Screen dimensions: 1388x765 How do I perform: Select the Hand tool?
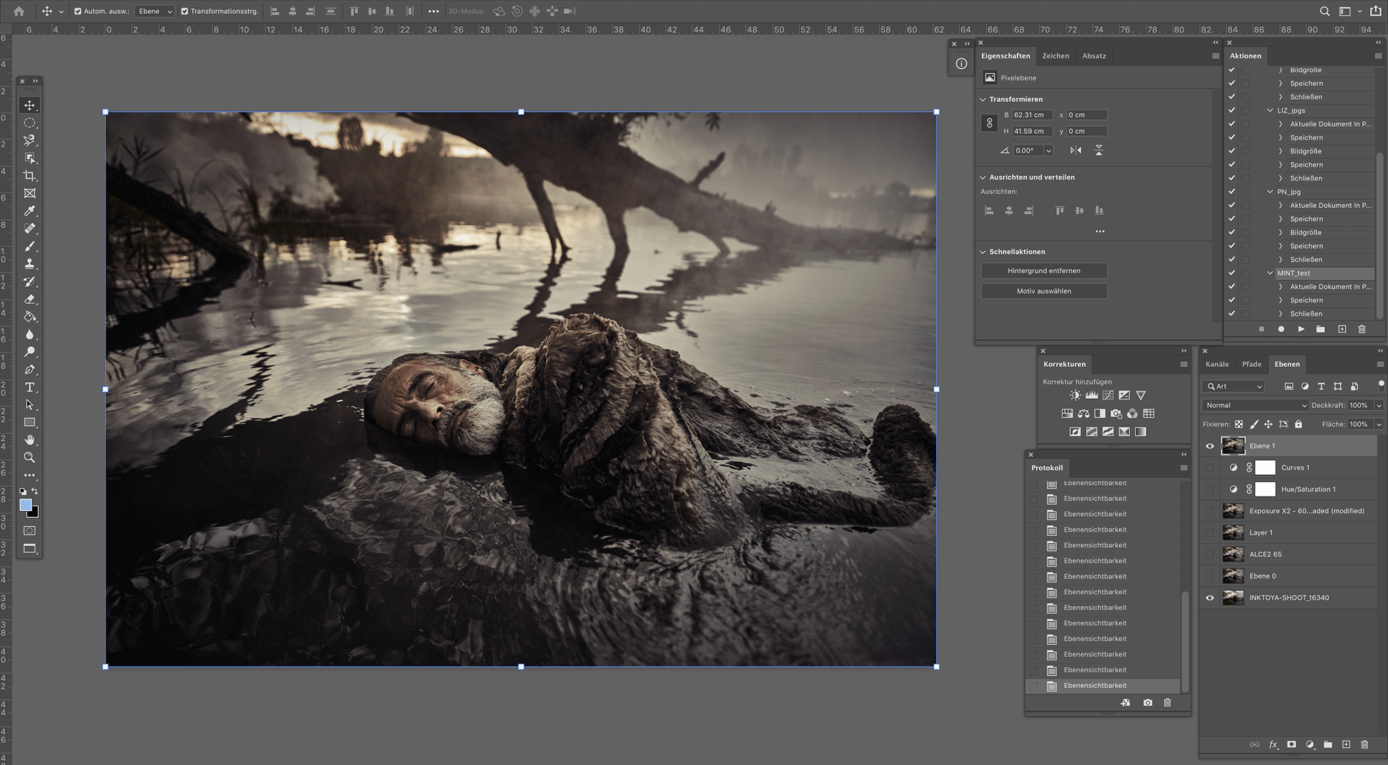(x=29, y=440)
